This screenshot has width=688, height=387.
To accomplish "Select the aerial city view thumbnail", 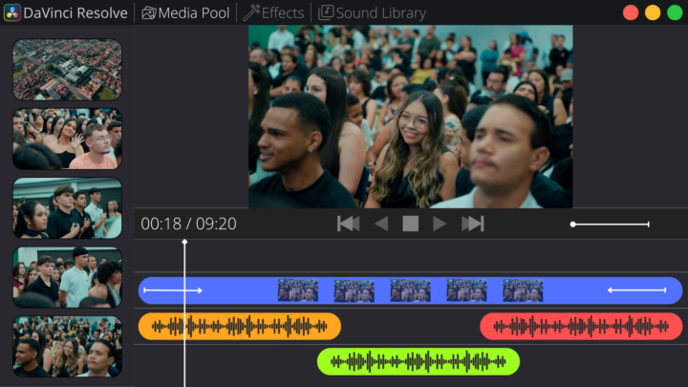I will [x=67, y=69].
